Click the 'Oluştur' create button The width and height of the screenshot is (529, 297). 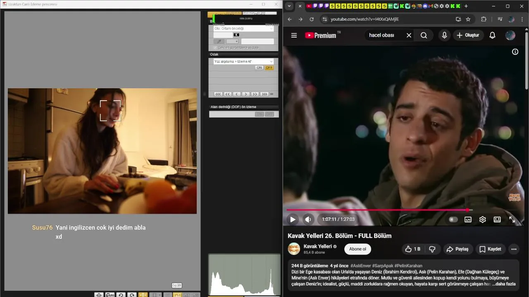tap(468, 35)
